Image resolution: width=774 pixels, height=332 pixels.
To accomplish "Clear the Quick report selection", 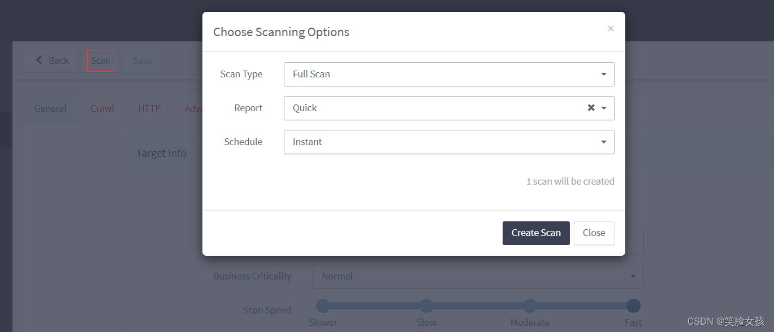I will point(591,108).
